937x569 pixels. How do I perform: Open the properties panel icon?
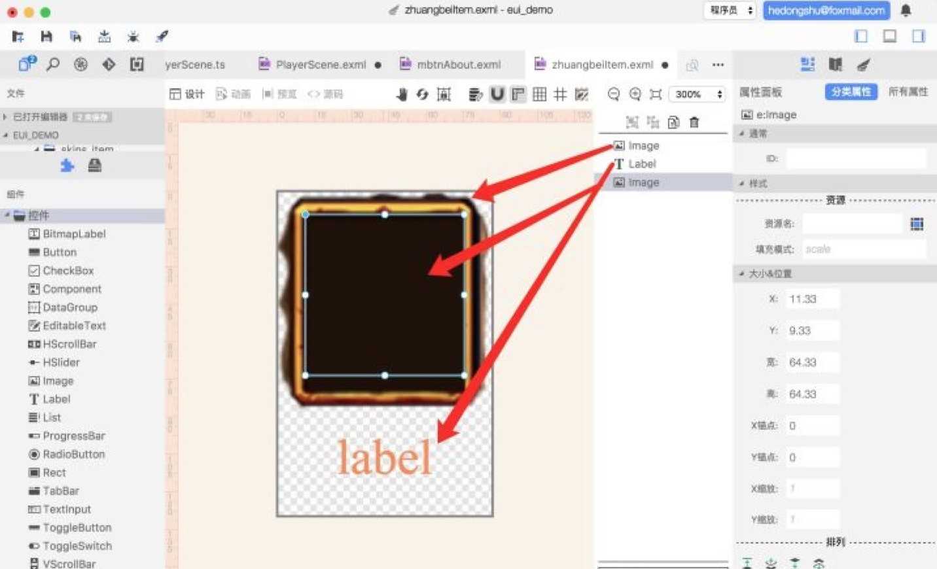point(807,64)
